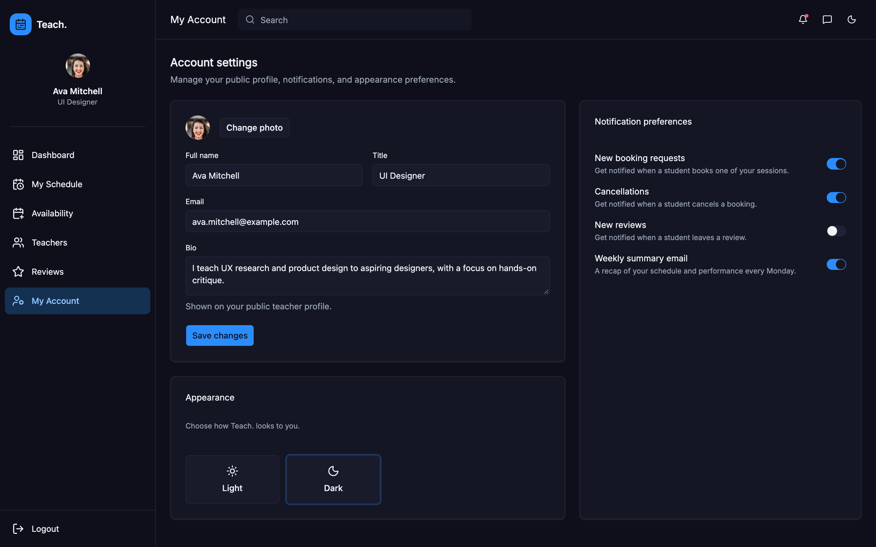Click the Logout arrow icon
876x547 pixels.
(18, 528)
